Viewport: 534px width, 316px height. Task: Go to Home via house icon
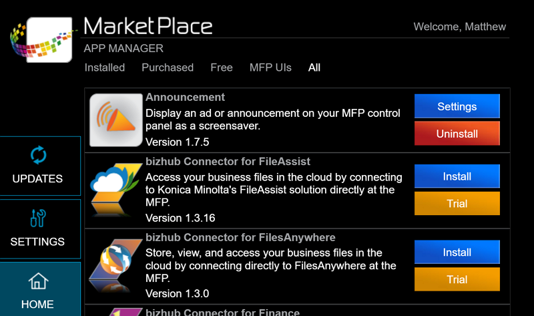pos(38,281)
